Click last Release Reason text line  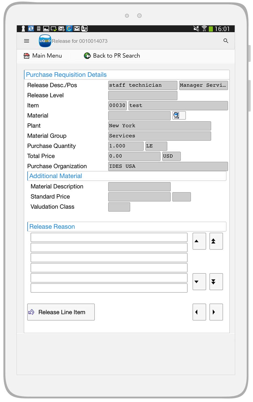click(109, 288)
